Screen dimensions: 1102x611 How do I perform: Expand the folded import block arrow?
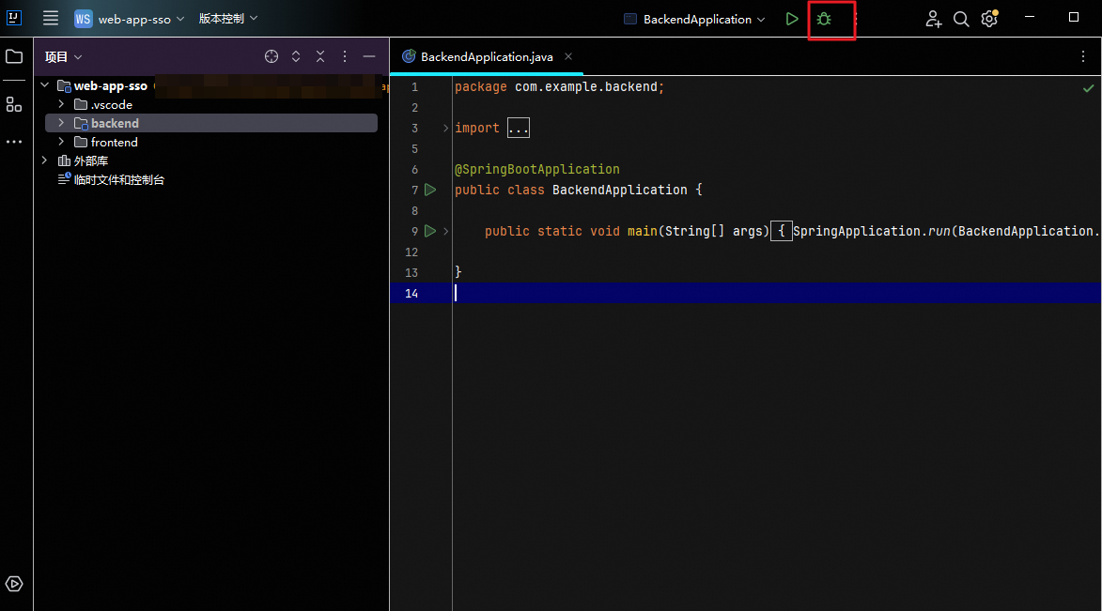(x=445, y=128)
